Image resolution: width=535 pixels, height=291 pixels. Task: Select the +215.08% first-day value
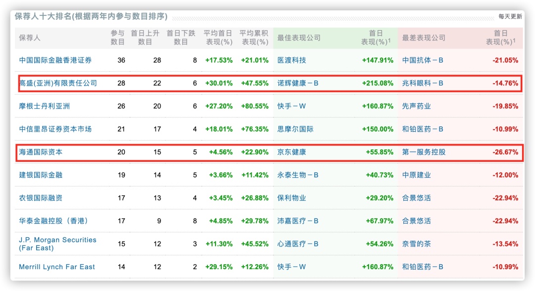(377, 83)
